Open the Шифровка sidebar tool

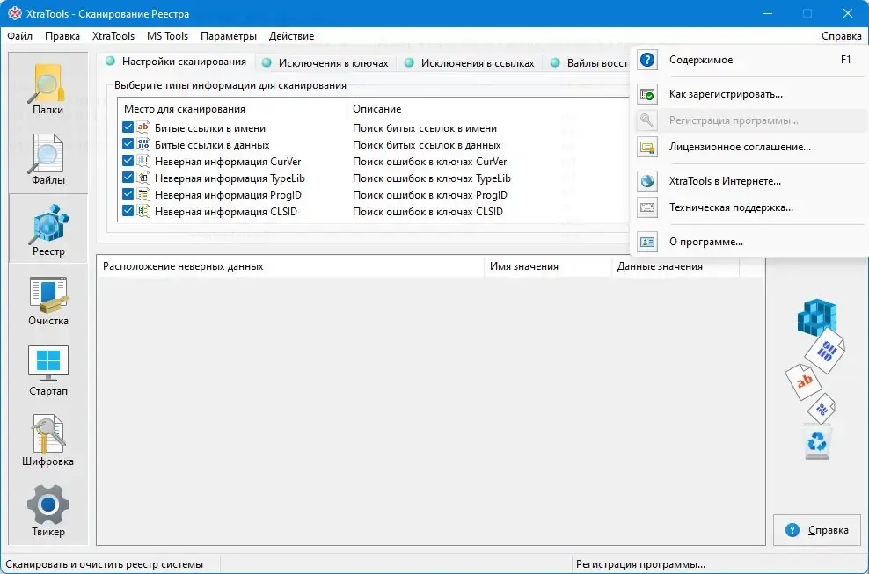coord(48,440)
